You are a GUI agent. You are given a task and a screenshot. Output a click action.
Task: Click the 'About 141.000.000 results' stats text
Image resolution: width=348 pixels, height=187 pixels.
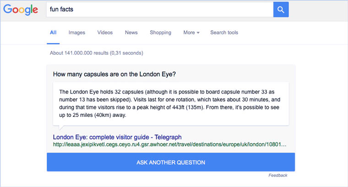[96, 53]
